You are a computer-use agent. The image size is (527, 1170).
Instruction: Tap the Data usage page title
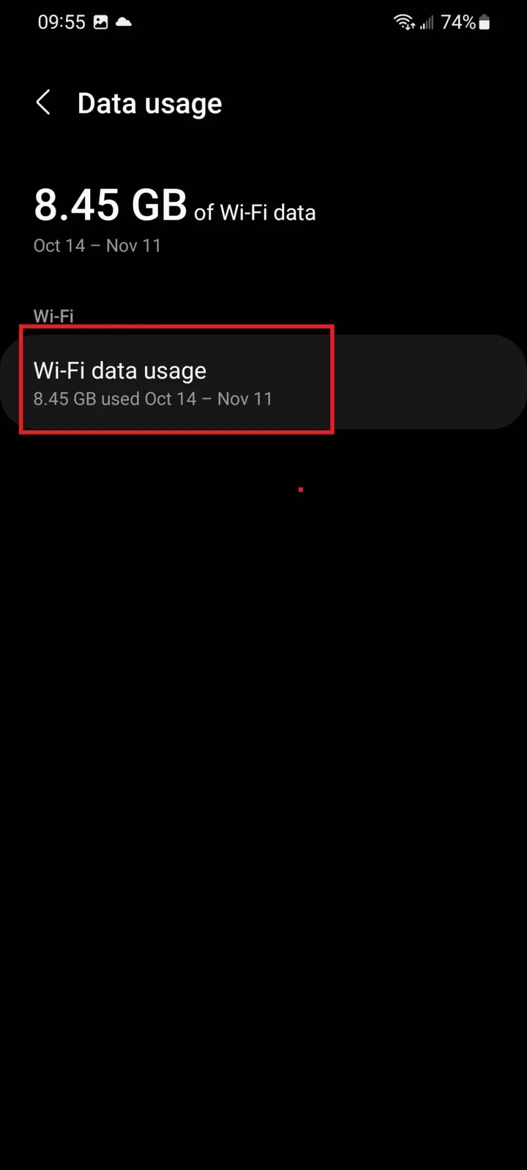click(x=149, y=104)
